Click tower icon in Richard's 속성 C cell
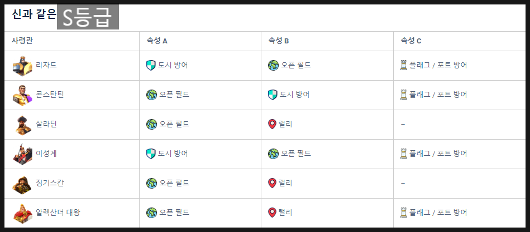Screen dimensions: 530x232 (404, 65)
